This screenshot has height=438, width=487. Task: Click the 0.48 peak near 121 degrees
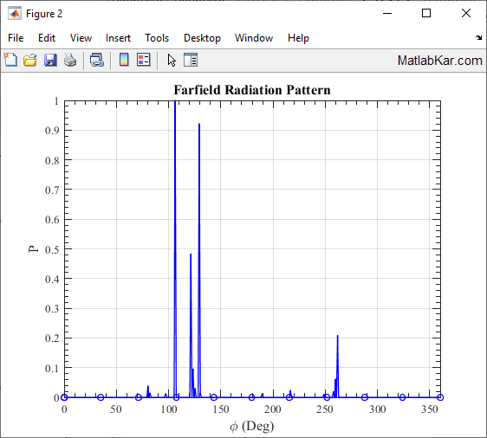tap(191, 254)
